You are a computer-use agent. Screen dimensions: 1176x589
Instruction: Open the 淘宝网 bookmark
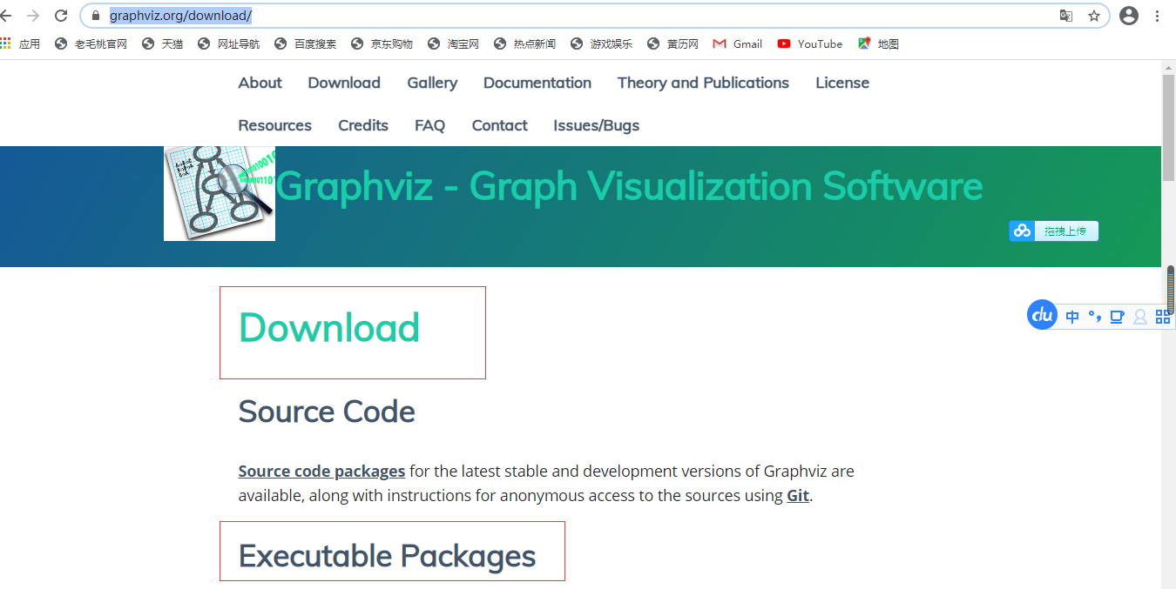pyautogui.click(x=453, y=44)
